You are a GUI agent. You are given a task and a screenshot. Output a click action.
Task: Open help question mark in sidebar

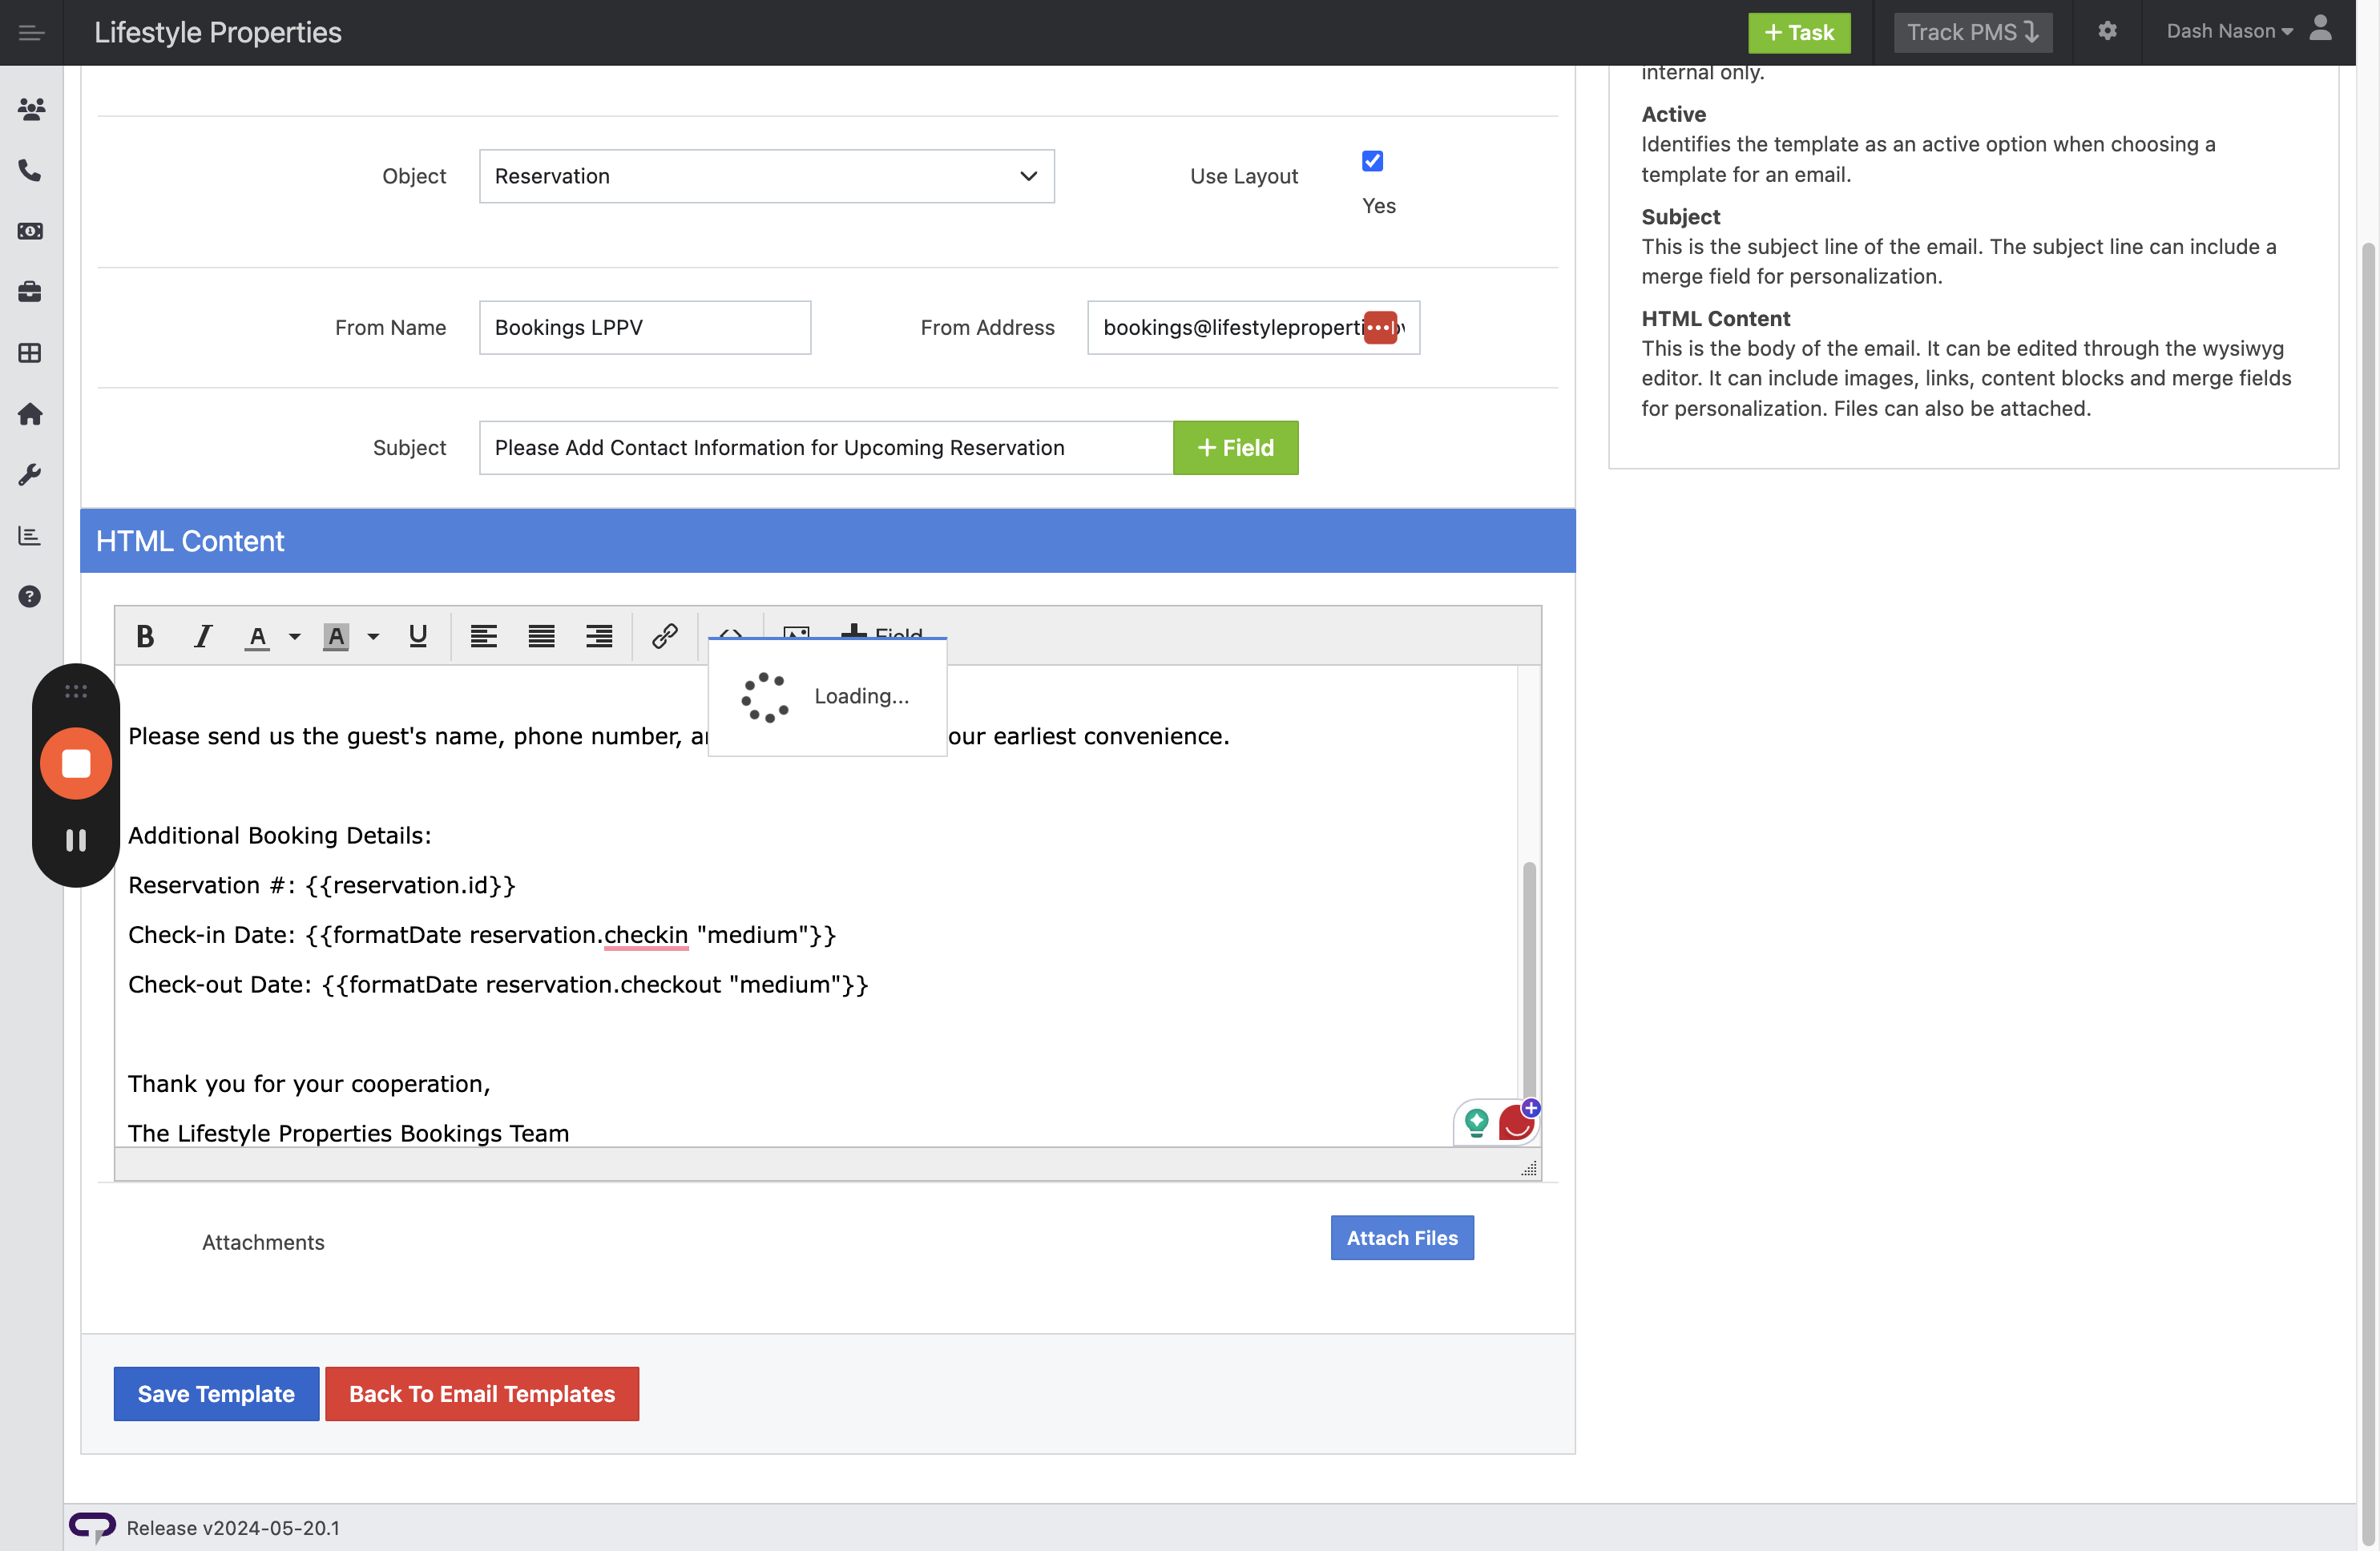tap(30, 597)
